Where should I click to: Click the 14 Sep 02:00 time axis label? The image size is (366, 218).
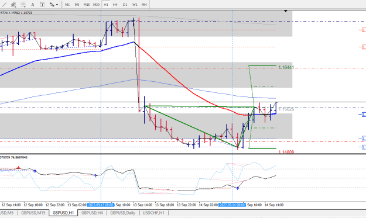[x=208, y=205]
